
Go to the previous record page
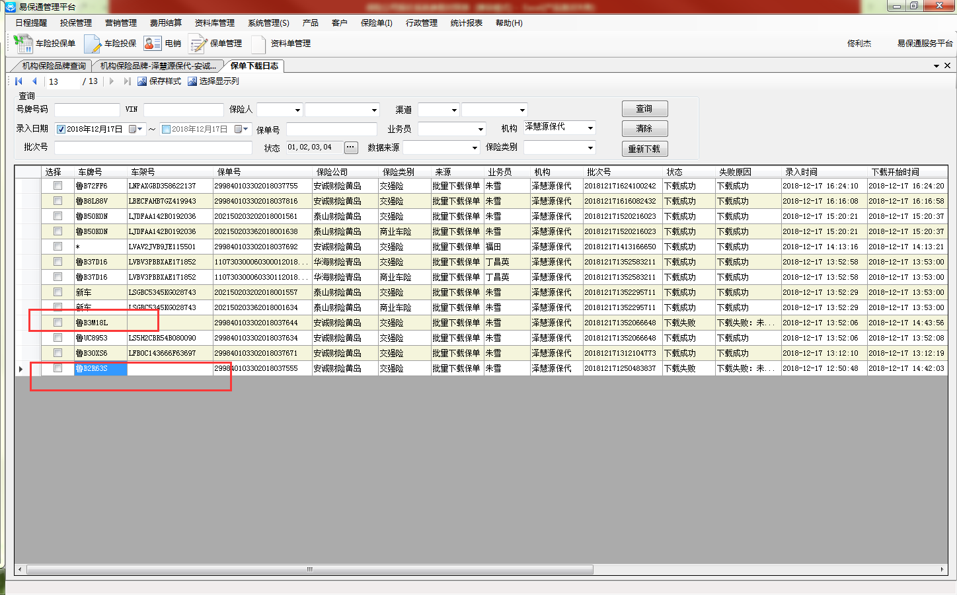[x=34, y=81]
